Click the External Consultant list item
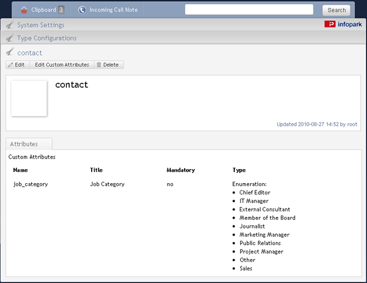Viewport: 367px width, 283px height. pyautogui.click(x=264, y=209)
